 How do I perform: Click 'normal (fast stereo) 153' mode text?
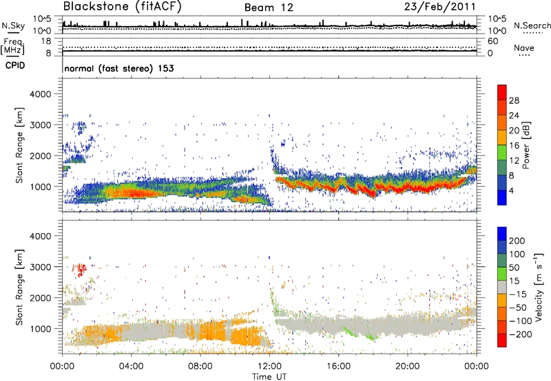coord(119,68)
